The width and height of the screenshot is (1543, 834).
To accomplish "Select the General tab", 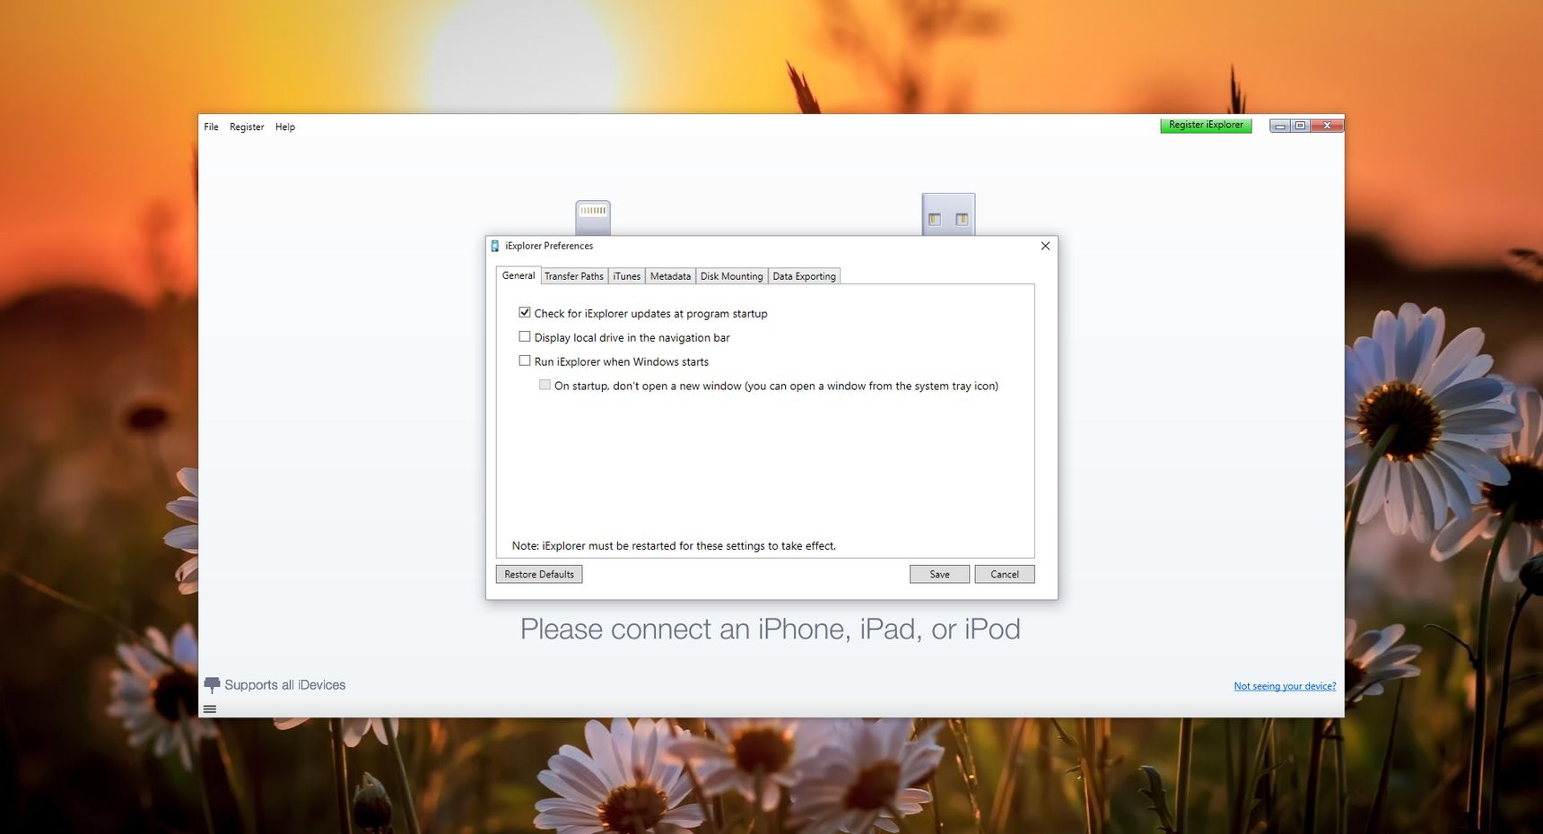I will [x=519, y=275].
